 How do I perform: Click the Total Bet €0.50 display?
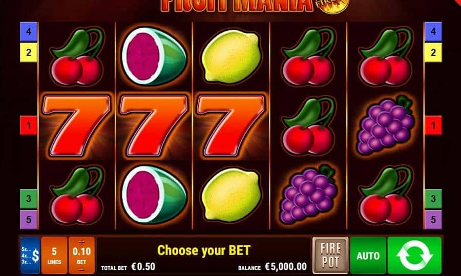click(128, 267)
